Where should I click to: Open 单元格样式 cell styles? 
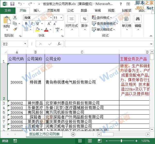click(x=103, y=29)
